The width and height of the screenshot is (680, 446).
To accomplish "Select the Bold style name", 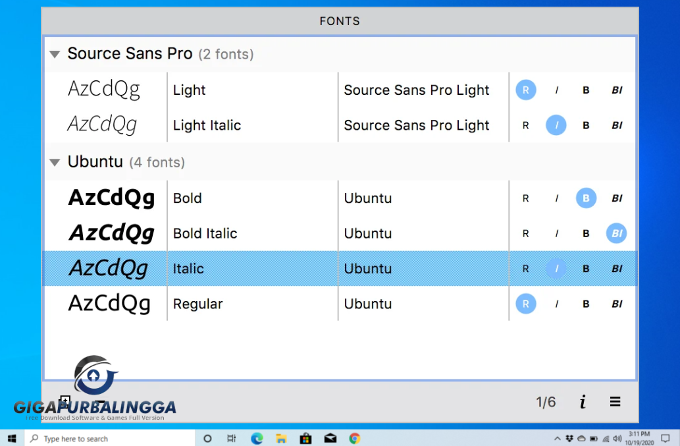I will [188, 198].
